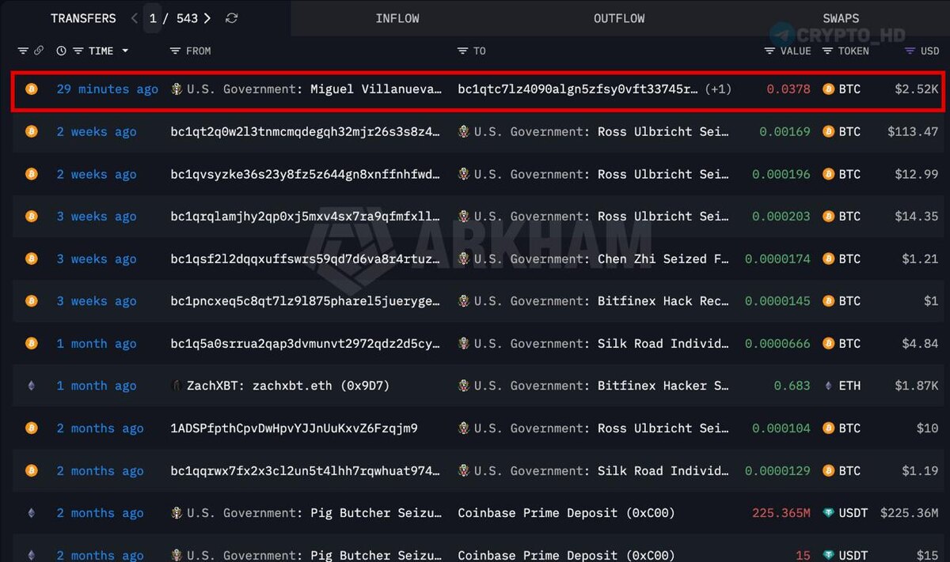The width and height of the screenshot is (950, 562).
Task: Refresh the transfers list
Action: 232,18
